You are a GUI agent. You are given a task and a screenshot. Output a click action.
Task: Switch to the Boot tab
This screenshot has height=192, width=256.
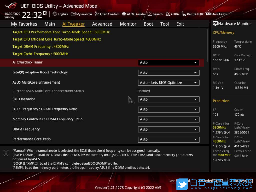[148, 24]
